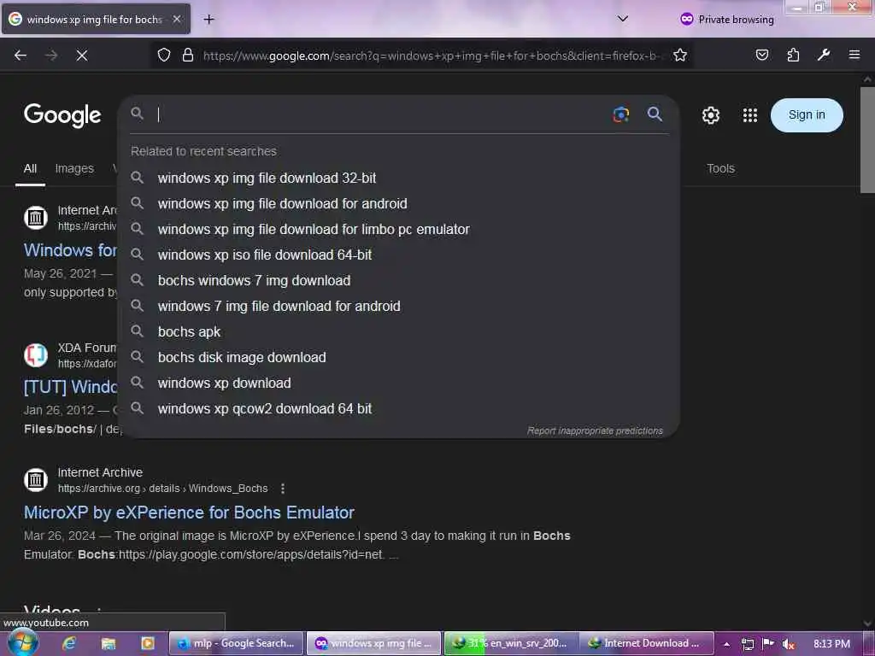Open the 8:13 PM clock
The width and height of the screenshot is (875, 656).
(x=831, y=644)
